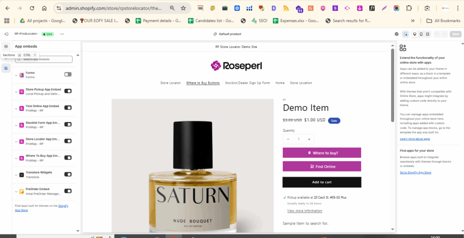The width and height of the screenshot is (464, 238).
Task: Open the Sections panel icon in sidebar
Action: [6, 46]
